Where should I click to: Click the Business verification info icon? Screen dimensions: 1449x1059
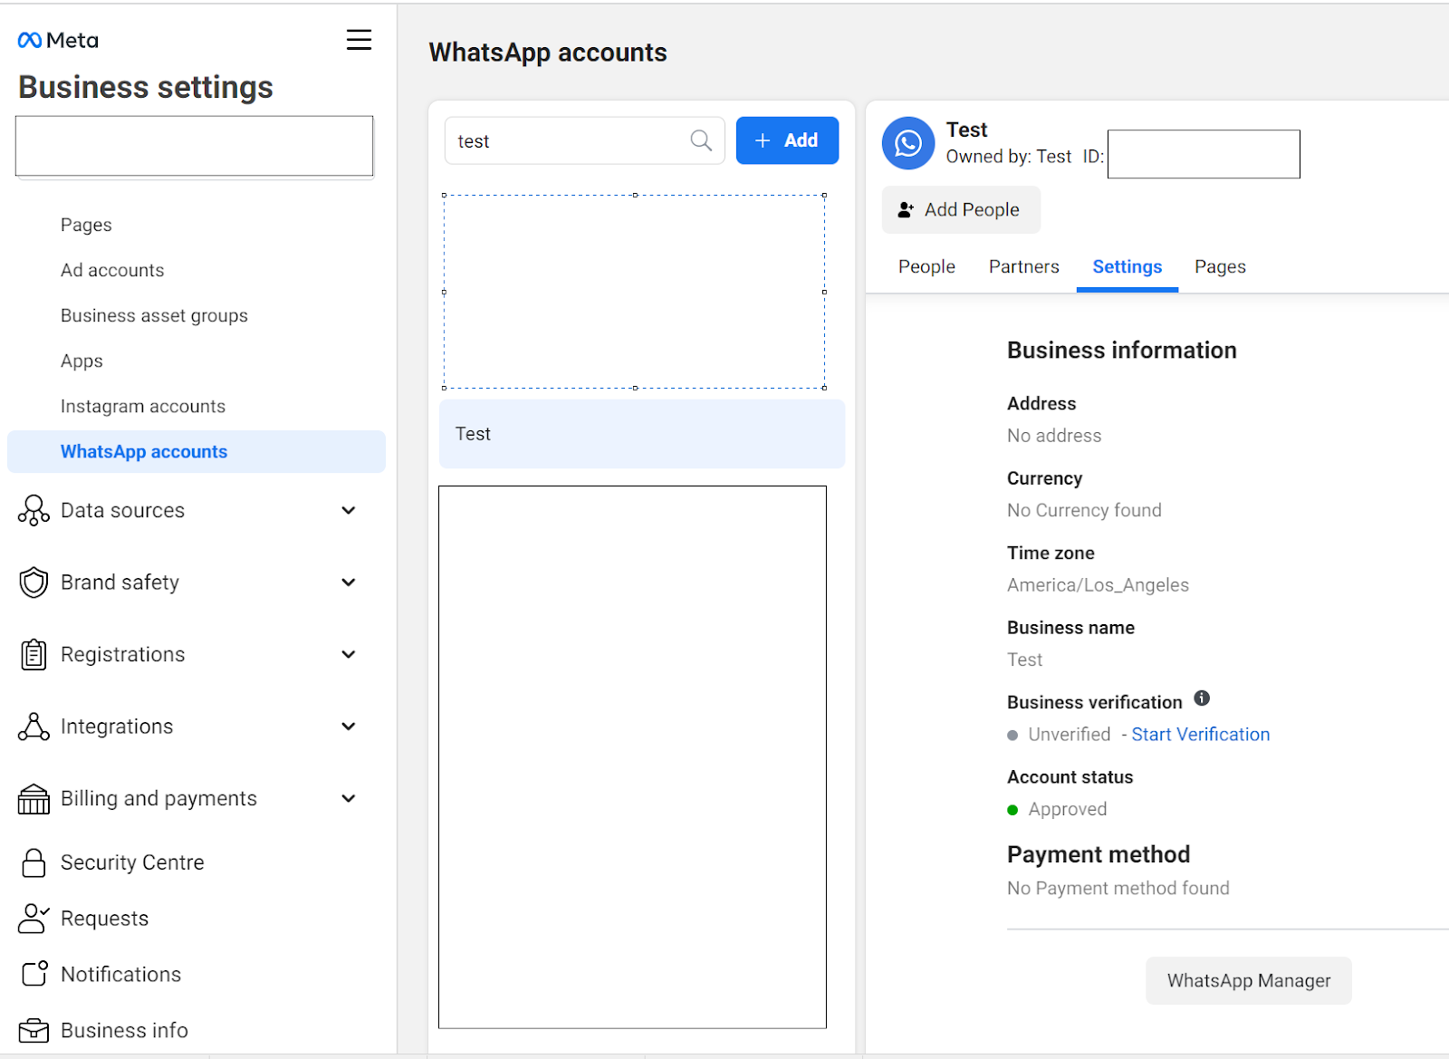click(x=1202, y=698)
